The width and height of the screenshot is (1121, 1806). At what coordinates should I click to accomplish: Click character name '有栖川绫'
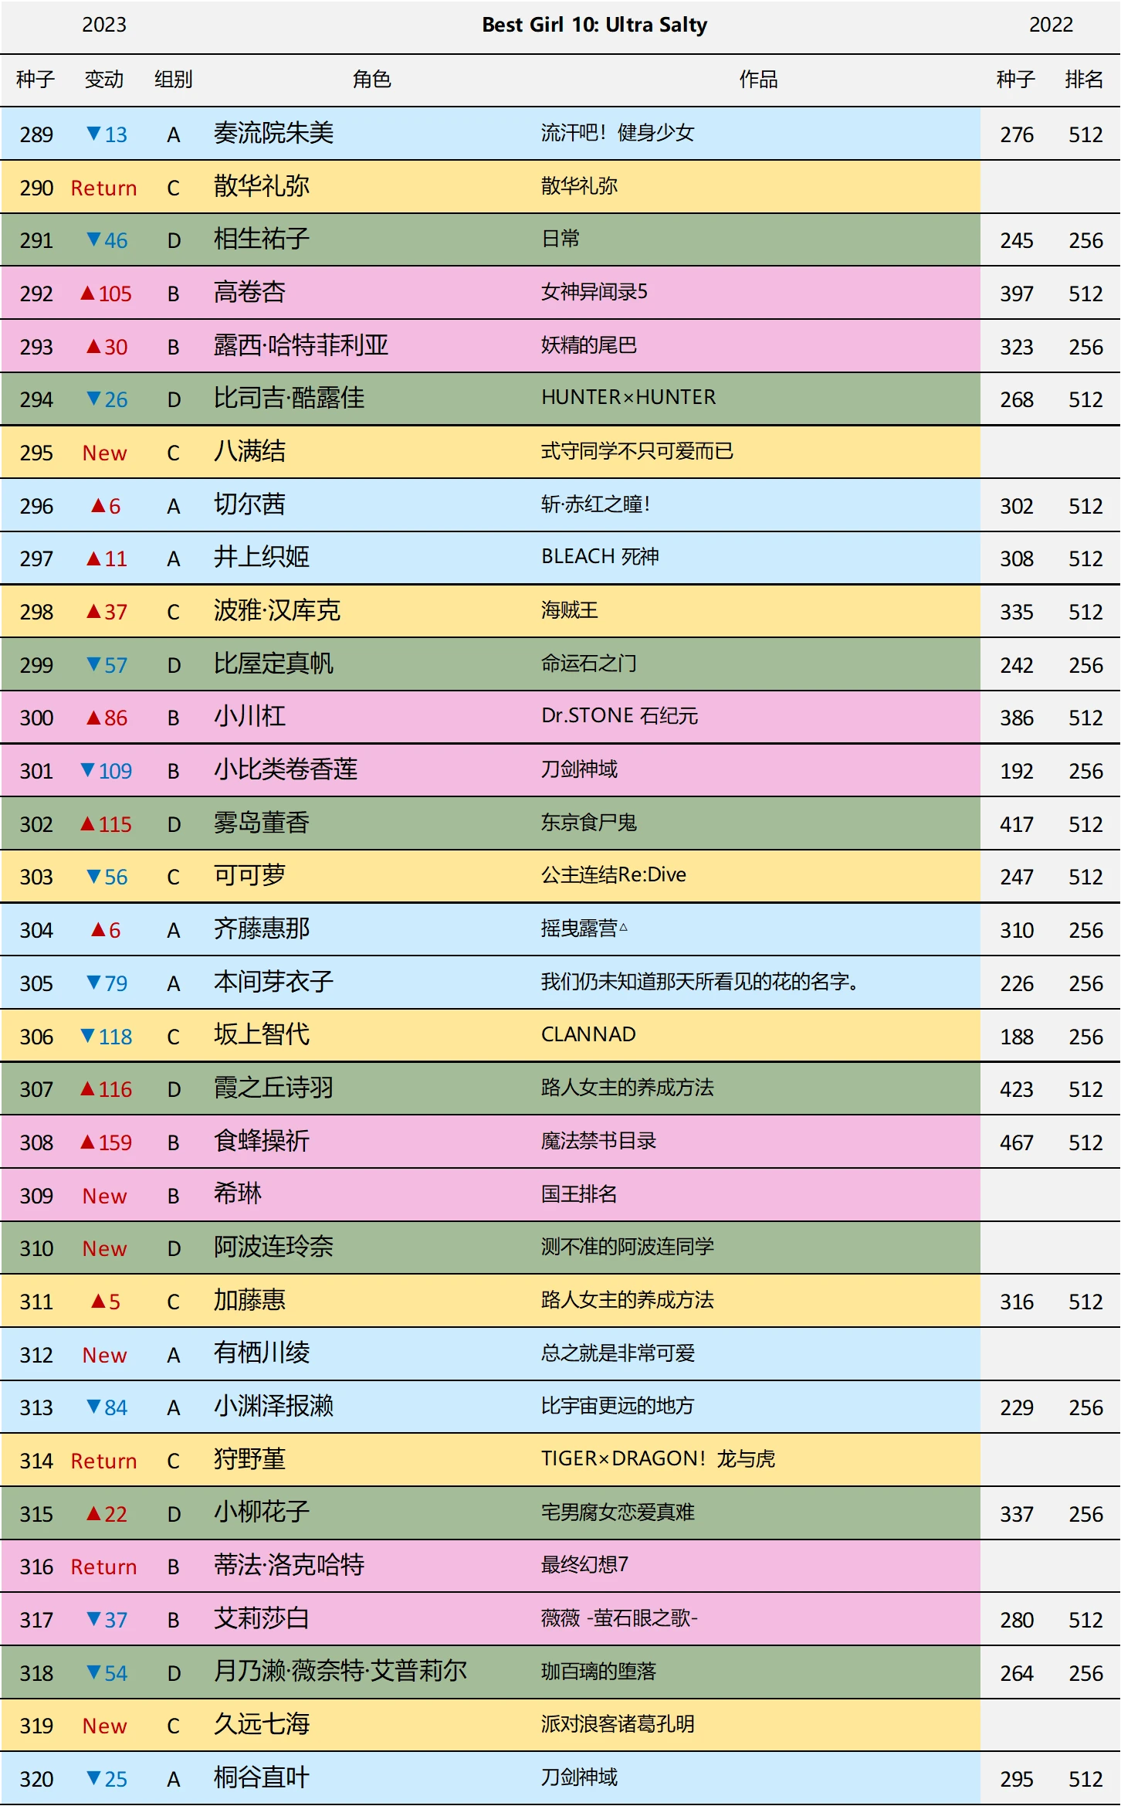[262, 1353]
